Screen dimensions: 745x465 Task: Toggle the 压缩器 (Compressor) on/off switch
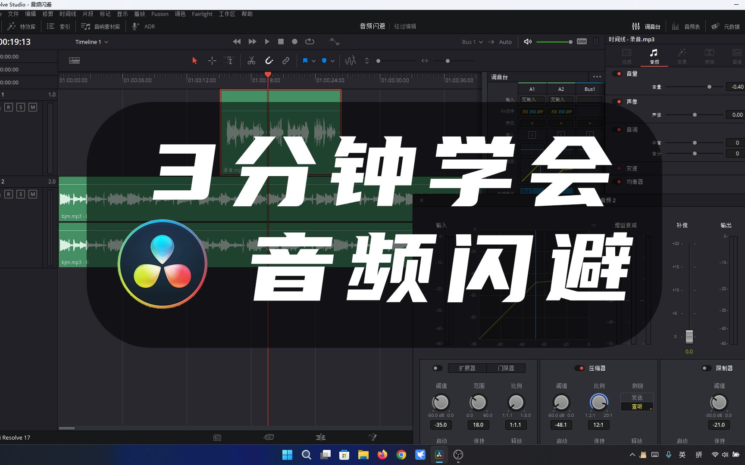coord(579,368)
